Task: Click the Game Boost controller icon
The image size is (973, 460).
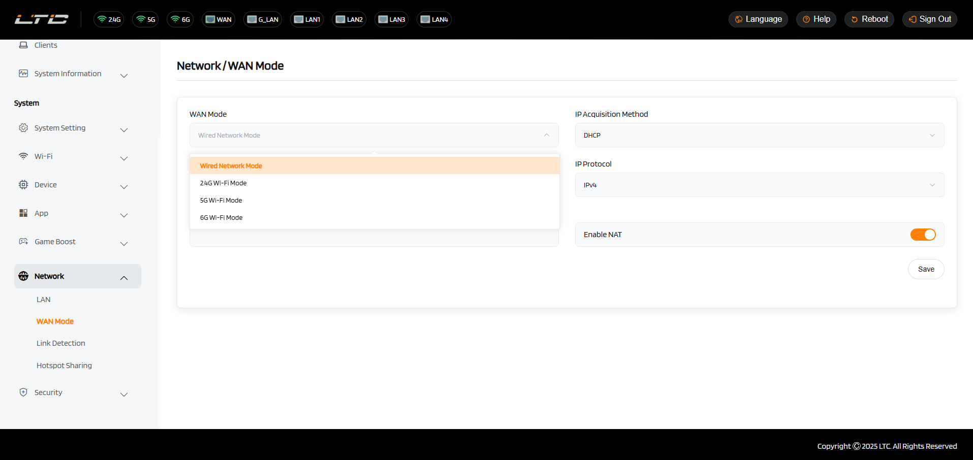Action: pos(23,242)
